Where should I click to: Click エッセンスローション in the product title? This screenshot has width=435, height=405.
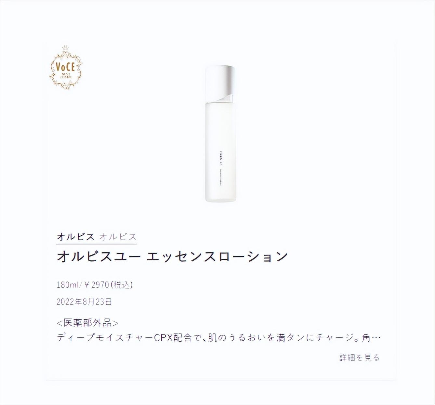(x=217, y=256)
